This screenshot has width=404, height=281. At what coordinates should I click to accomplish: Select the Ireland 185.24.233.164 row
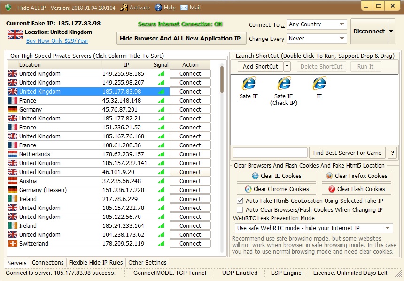point(88,226)
